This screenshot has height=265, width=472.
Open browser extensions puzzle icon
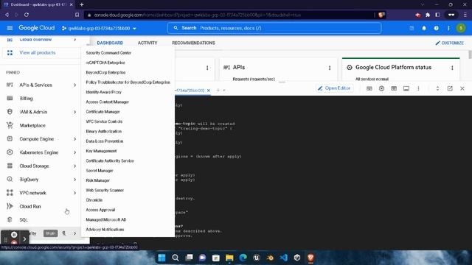428,15
